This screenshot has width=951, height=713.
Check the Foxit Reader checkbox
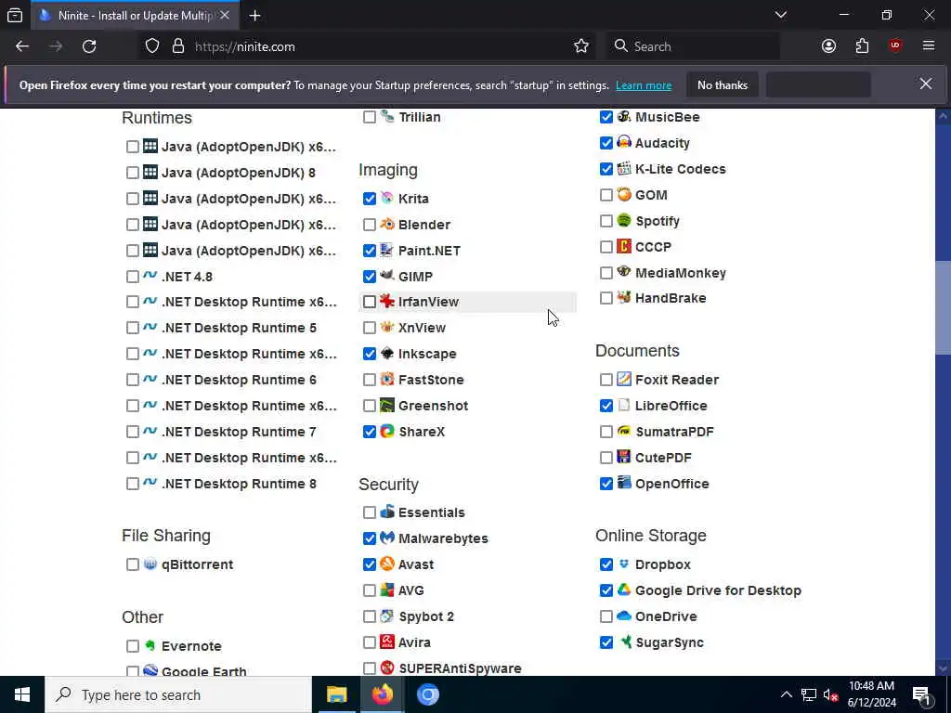tap(606, 380)
